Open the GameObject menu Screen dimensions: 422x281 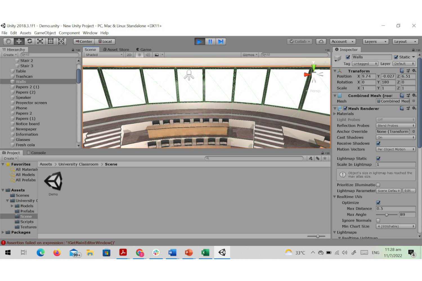pyautogui.click(x=45, y=33)
